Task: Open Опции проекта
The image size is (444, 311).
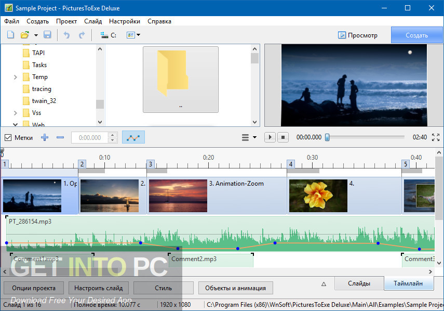Action: [x=34, y=288]
